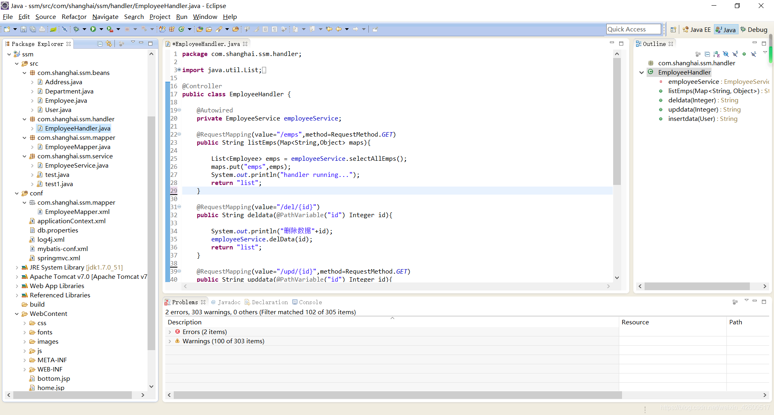Open the Refactor menu
This screenshot has width=774, height=415.
(x=74, y=17)
